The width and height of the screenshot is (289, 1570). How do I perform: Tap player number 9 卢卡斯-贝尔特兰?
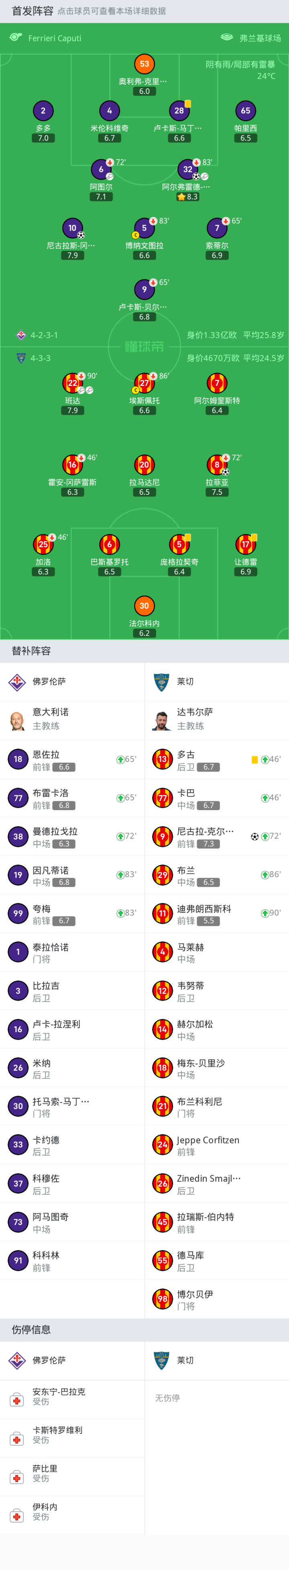coord(144,290)
